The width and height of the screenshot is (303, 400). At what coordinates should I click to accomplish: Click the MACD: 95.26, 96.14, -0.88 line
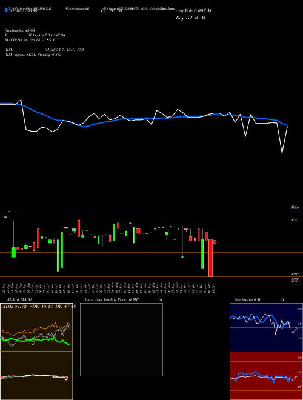pos(30,40)
